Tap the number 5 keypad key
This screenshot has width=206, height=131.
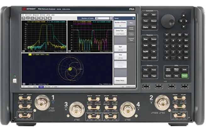[173, 46]
